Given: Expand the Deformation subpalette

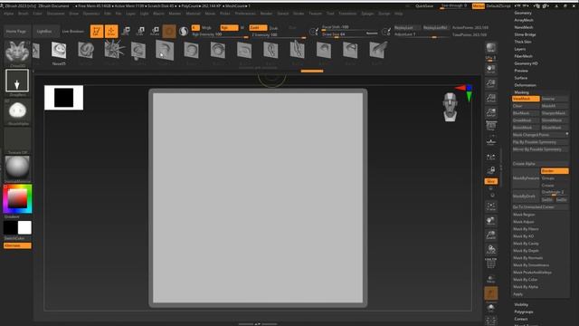Looking at the screenshot, I should point(525,85).
